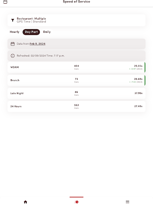Open the WDAM day part row
Screen dimensions: 153x204
point(76,67)
